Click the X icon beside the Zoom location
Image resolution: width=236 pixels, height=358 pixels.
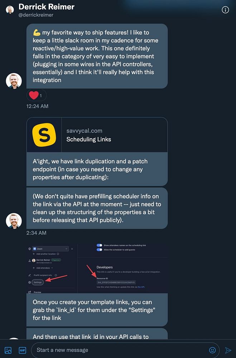72,248
